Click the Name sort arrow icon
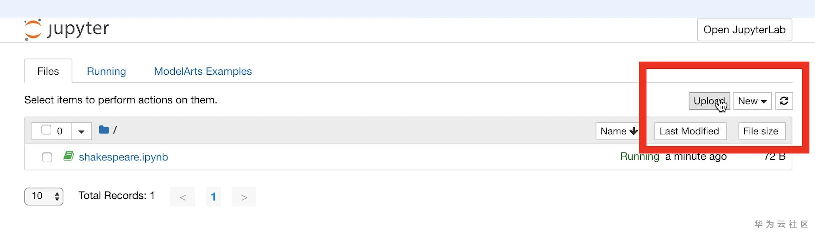The image size is (815, 237). point(634,131)
